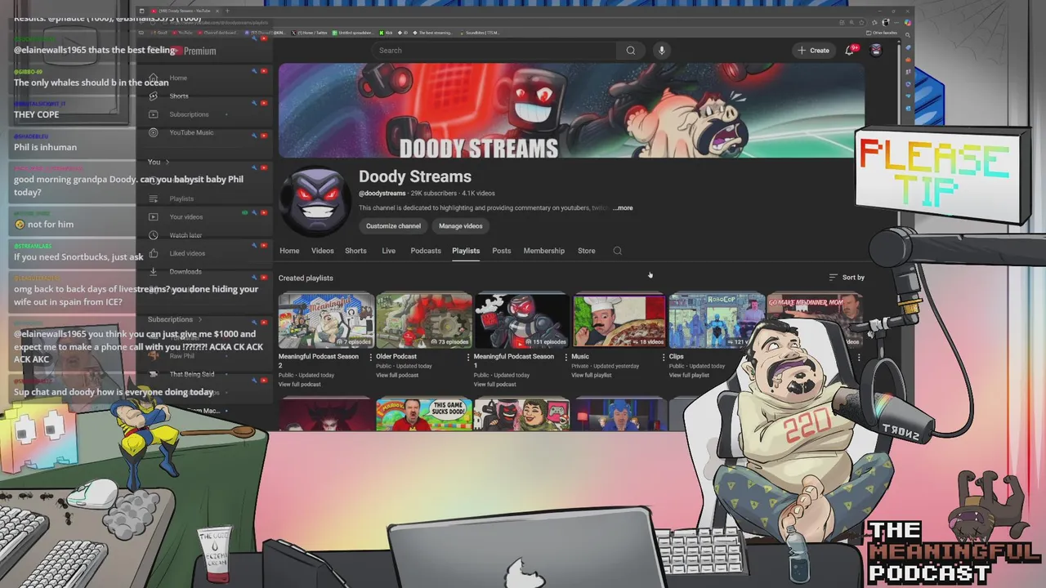Open the THIS GAME SUCKS DOOD thumbnail
The height and width of the screenshot is (588, 1046).
(423, 414)
